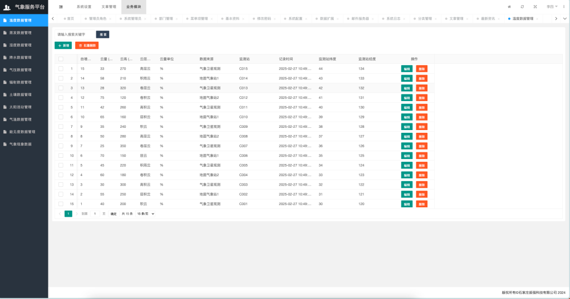Check the checkbox for row 3

click(x=61, y=88)
